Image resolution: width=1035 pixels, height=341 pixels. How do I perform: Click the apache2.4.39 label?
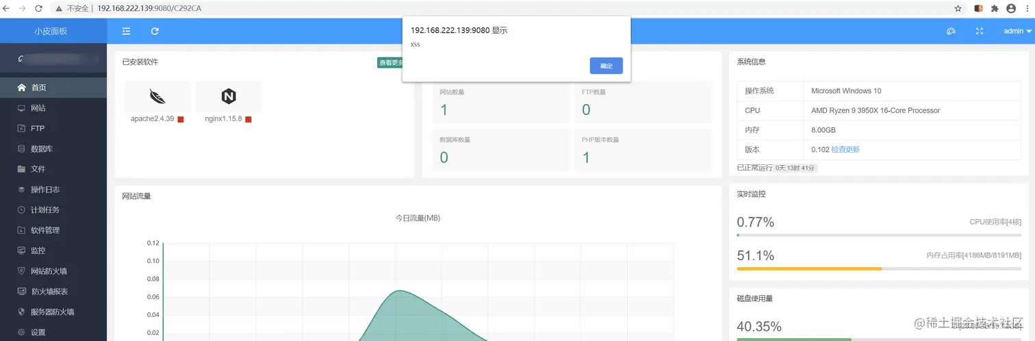click(x=152, y=118)
